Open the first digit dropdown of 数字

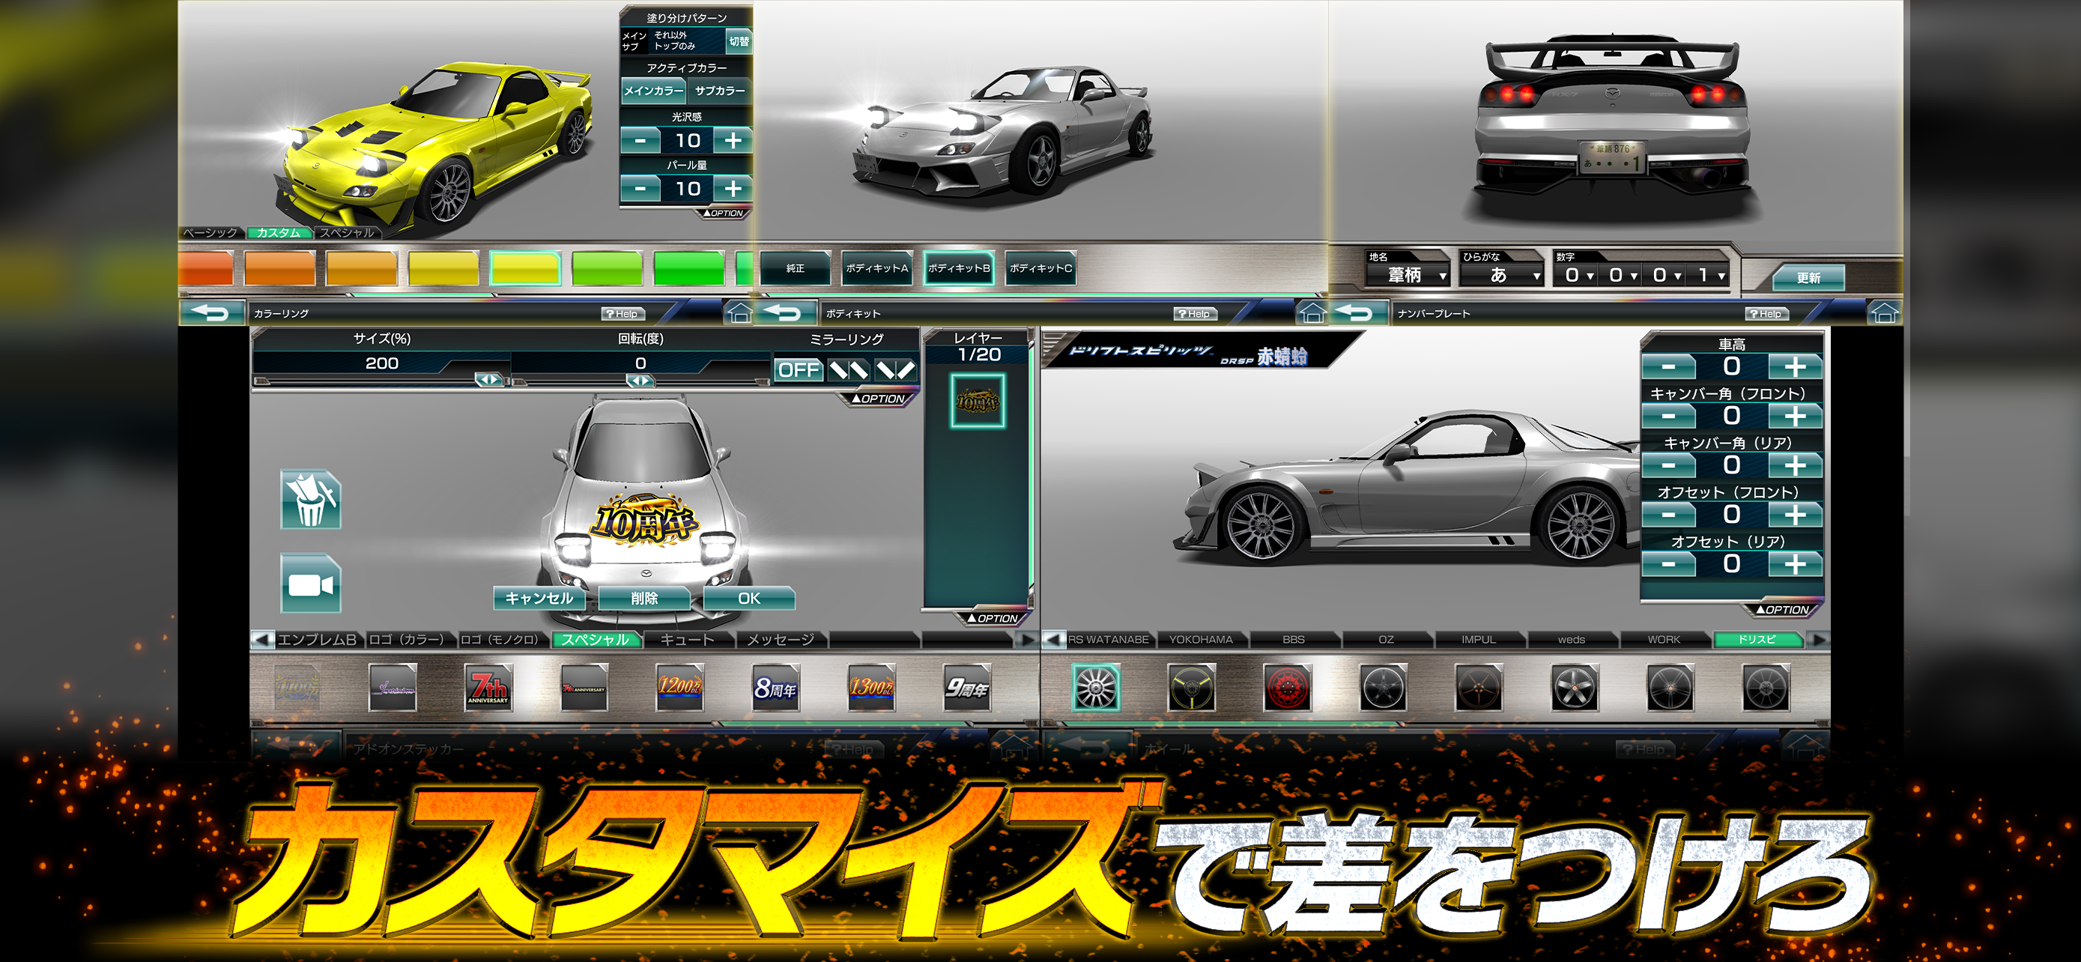tap(1577, 276)
